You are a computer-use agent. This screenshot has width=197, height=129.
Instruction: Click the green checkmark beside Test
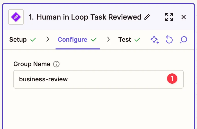(x=137, y=40)
